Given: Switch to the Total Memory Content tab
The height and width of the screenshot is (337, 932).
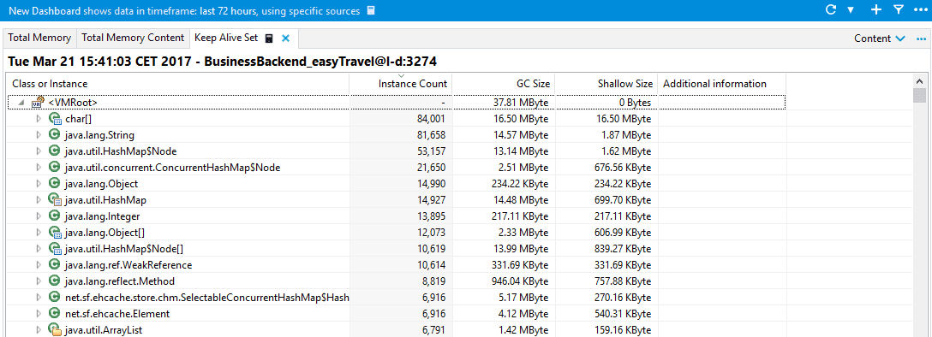Looking at the screenshot, I should tap(133, 38).
